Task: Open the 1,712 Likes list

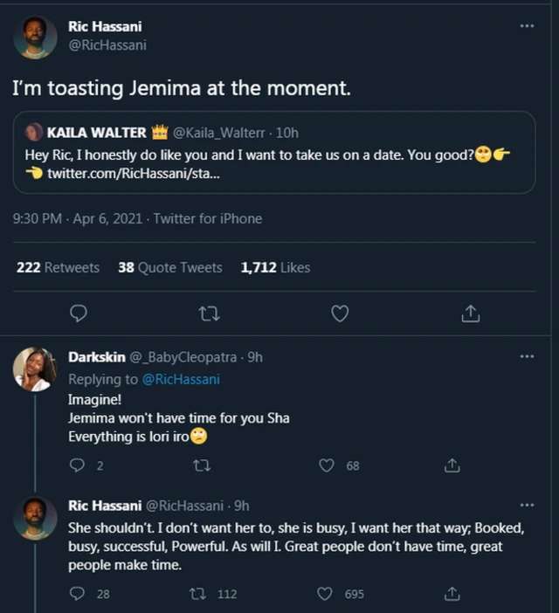Action: 275,267
